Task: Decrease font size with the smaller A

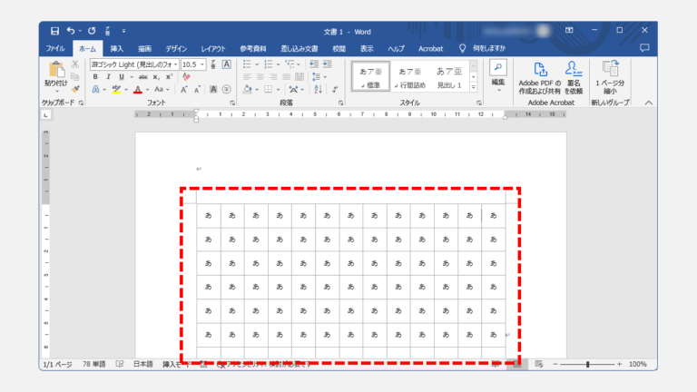Action: pyautogui.click(x=197, y=89)
